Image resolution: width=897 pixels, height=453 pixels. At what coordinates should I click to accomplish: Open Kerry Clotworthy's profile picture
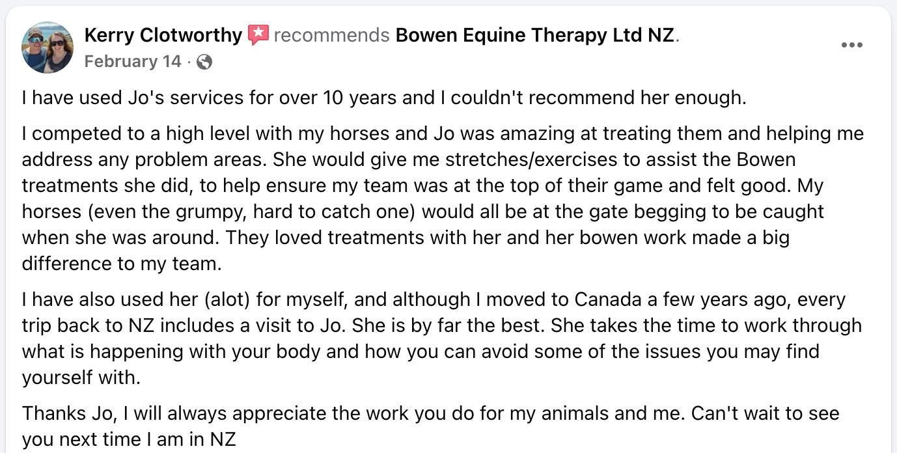click(48, 48)
